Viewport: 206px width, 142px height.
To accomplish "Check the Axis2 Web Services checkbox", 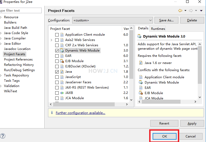I will coord(57,40).
